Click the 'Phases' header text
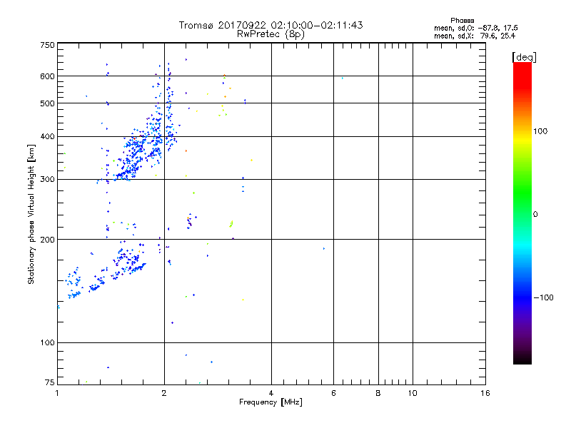 coord(462,21)
